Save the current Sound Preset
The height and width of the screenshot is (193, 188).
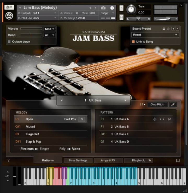164,29
